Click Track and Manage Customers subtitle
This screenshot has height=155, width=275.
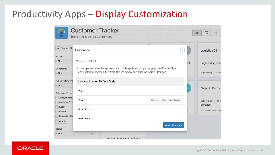[91, 37]
